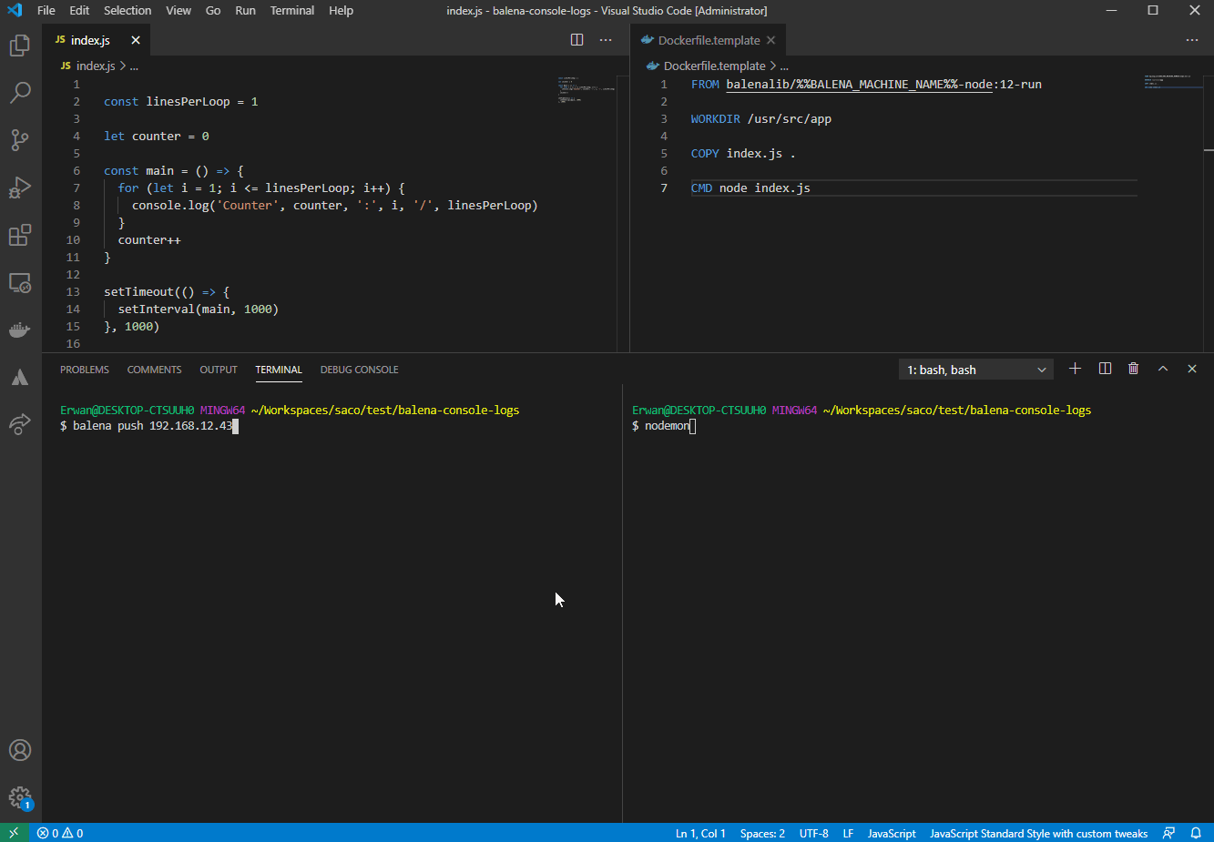The width and height of the screenshot is (1214, 842).
Task: Click the index.js editor minimap
Action: tap(587, 89)
